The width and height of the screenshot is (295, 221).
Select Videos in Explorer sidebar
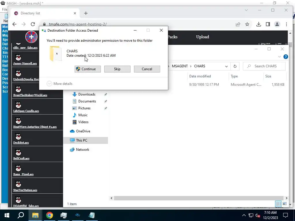(83, 122)
